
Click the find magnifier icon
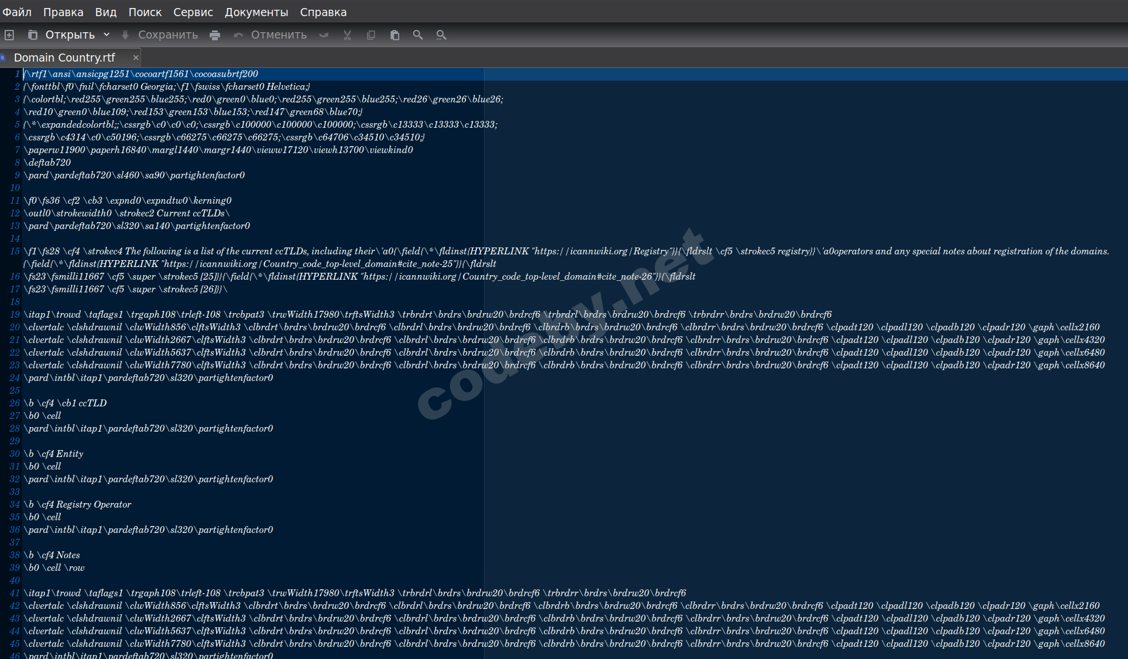point(418,35)
